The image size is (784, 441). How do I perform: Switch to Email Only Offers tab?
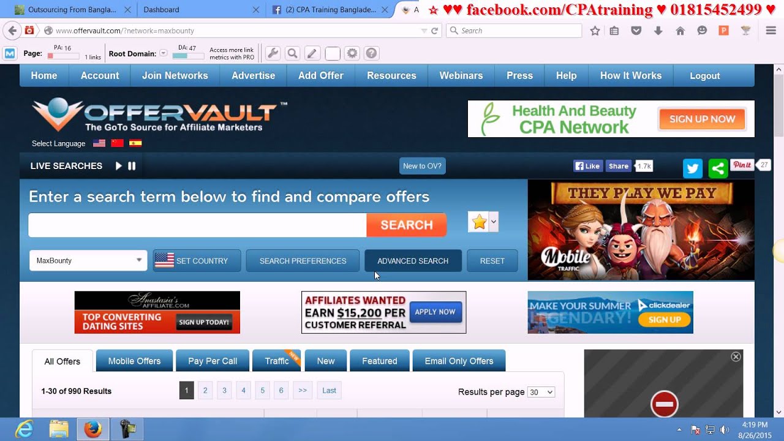[x=459, y=361]
